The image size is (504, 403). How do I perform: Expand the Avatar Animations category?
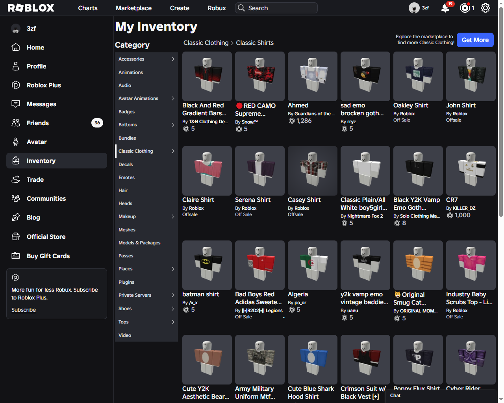pos(173,98)
